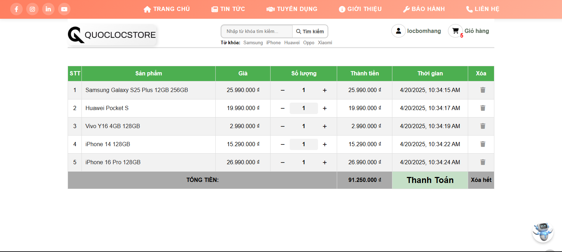The image size is (562, 252).
Task: Open the Liên Hệ contact menu
Action: pos(483,9)
